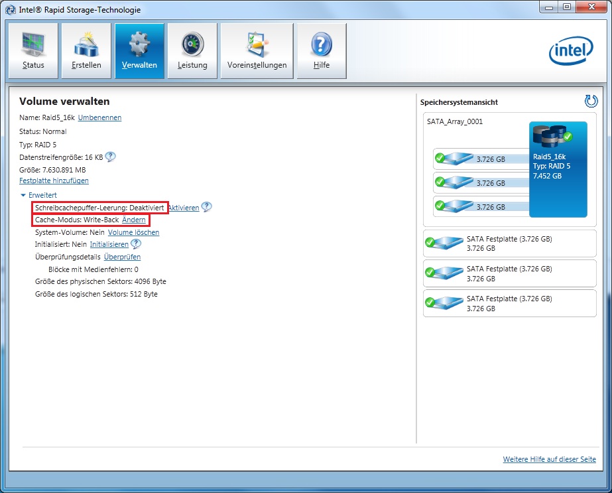612x493 pixels.
Task: Click the Speichersystemansicht heading
Action: coord(459,102)
